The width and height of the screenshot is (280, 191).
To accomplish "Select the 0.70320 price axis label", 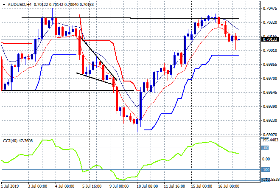I will 270,22.
